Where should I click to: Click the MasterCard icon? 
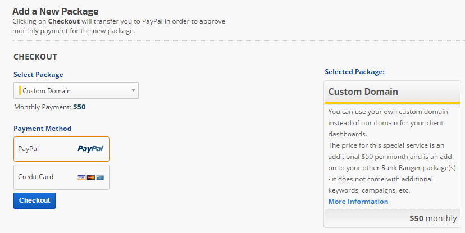coord(91,177)
